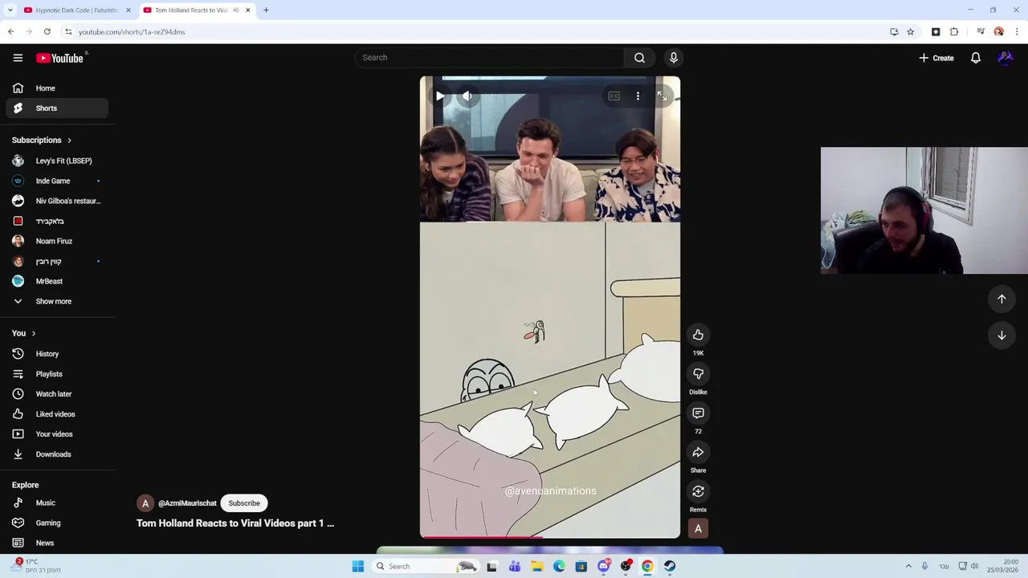The image size is (1028, 578).
Task: Mute the Short's volume
Action: click(x=467, y=96)
